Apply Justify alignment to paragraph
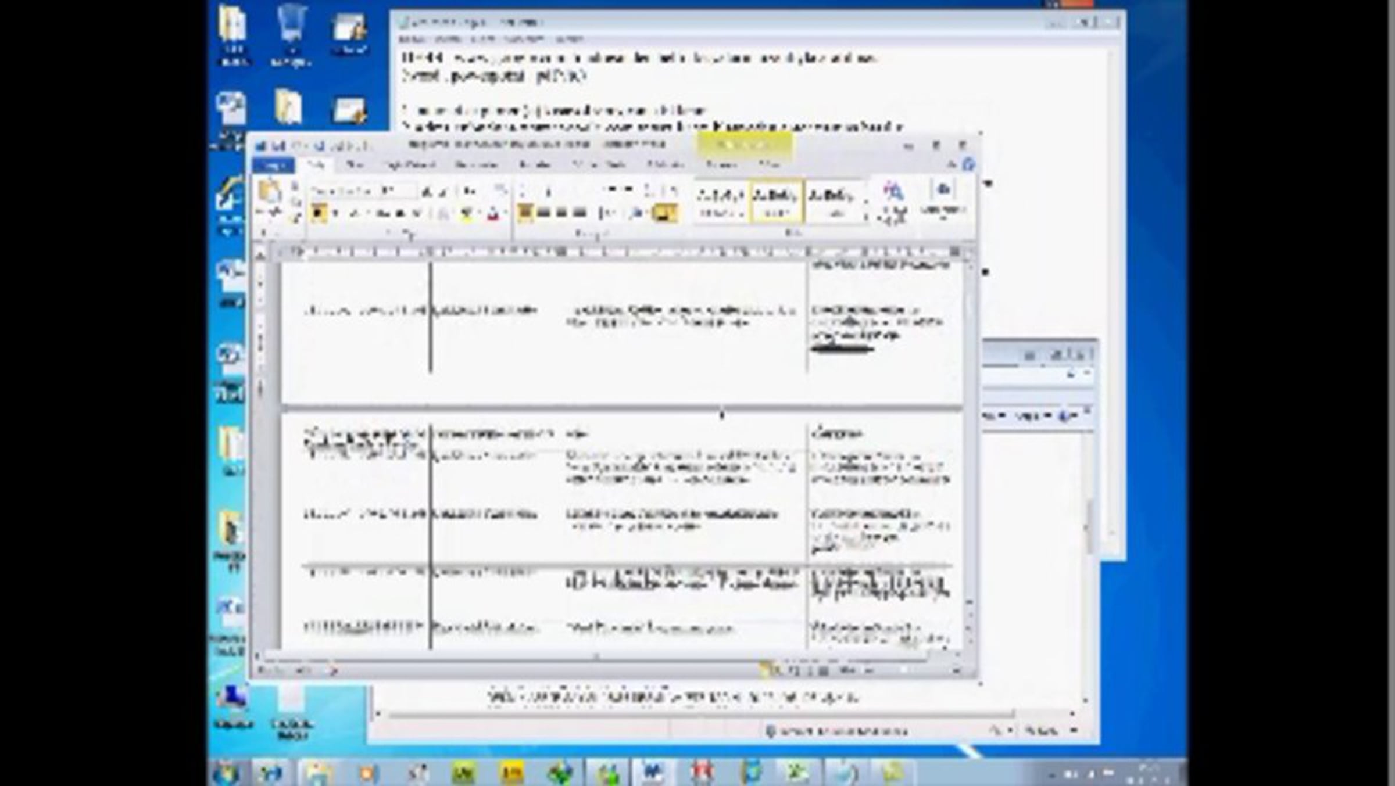The image size is (1395, 786). coord(580,213)
